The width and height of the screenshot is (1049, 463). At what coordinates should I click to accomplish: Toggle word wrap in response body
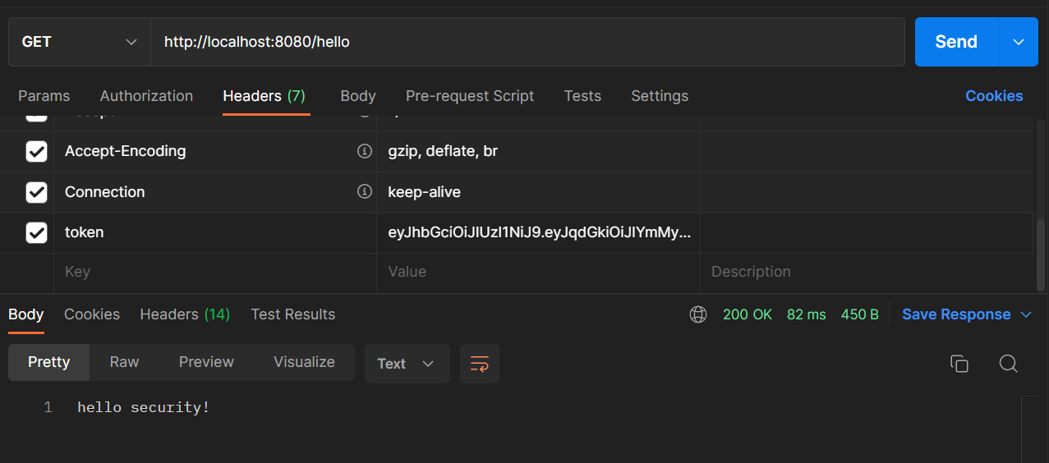[x=480, y=364]
